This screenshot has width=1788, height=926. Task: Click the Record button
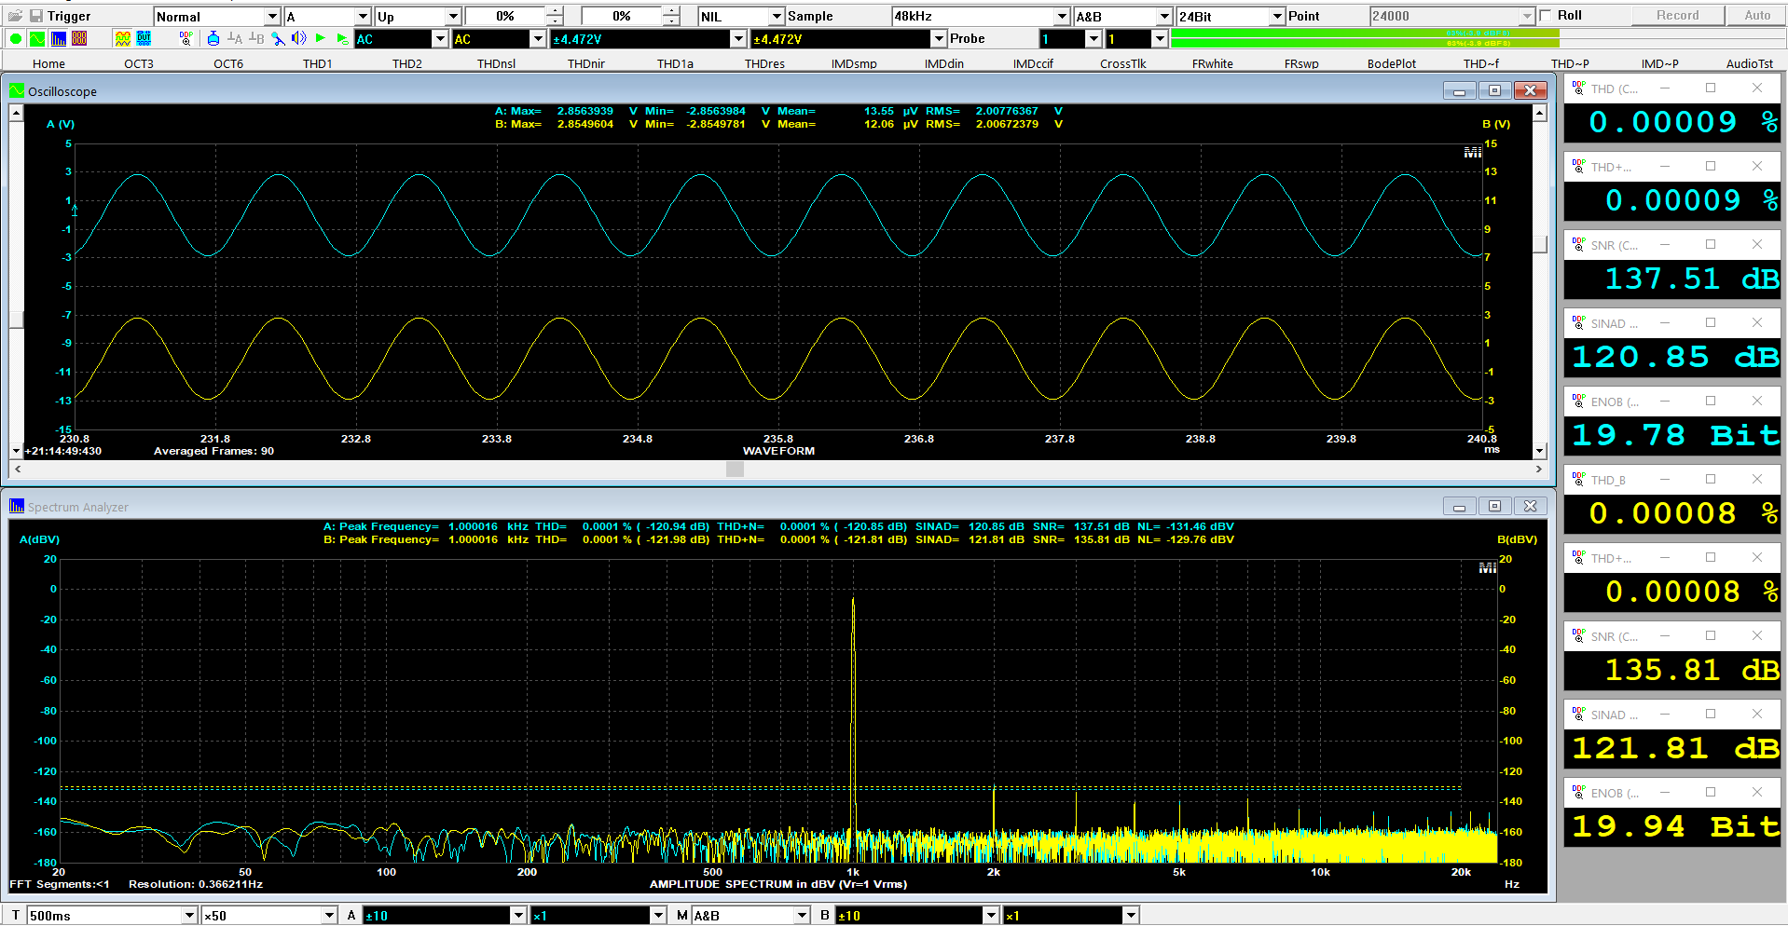click(x=1677, y=16)
